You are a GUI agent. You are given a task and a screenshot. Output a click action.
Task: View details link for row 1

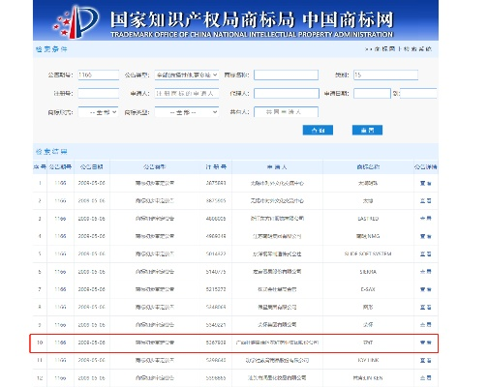[x=426, y=183]
